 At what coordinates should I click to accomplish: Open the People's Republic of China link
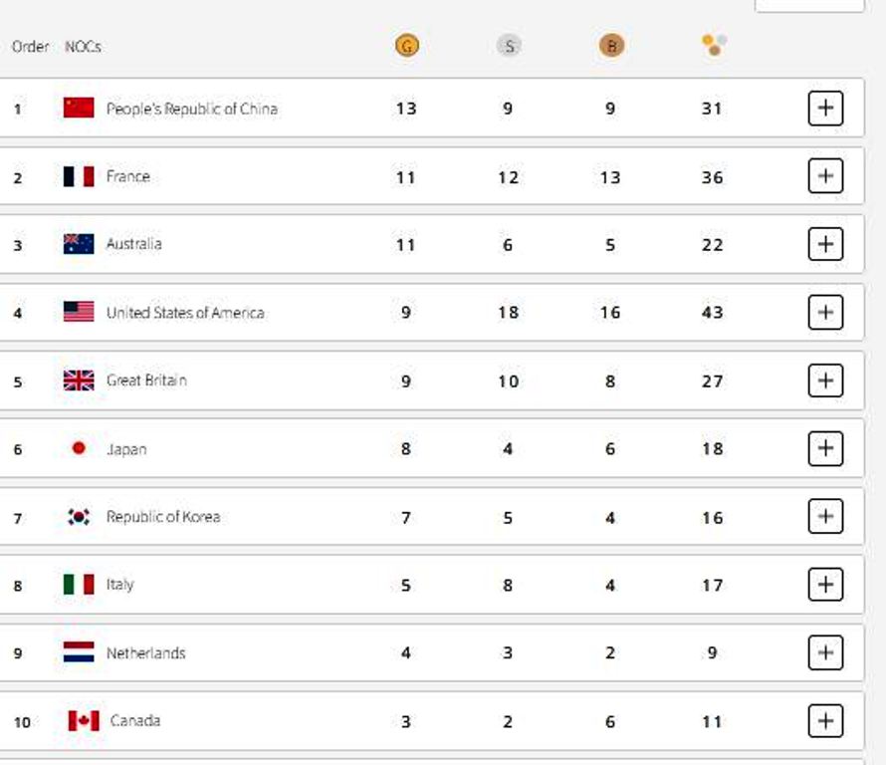tap(191, 109)
